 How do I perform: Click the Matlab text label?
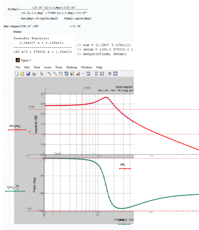[17, 32]
